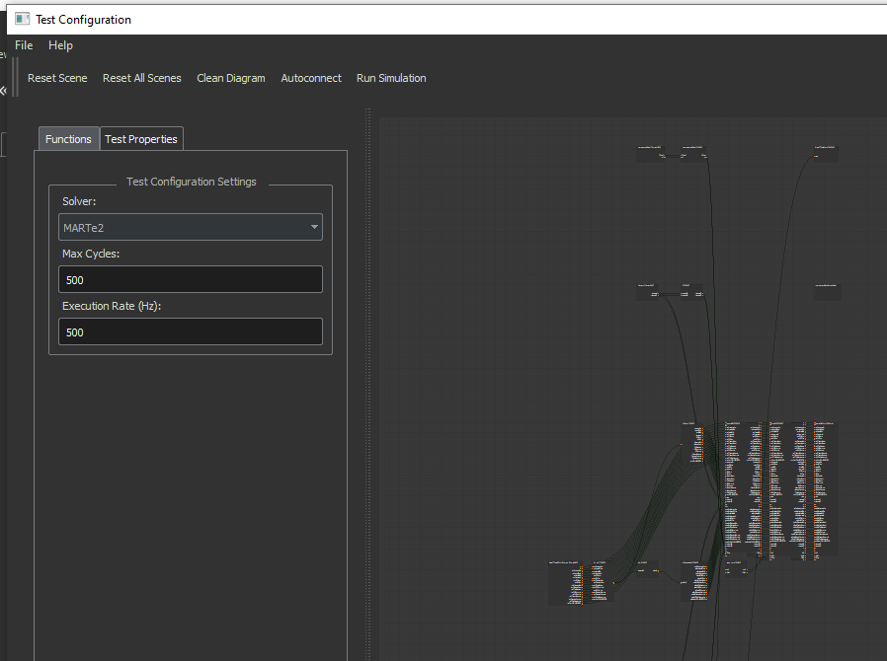Trigger Clean Diagram from the toolbar
The image size is (887, 661).
click(x=230, y=78)
